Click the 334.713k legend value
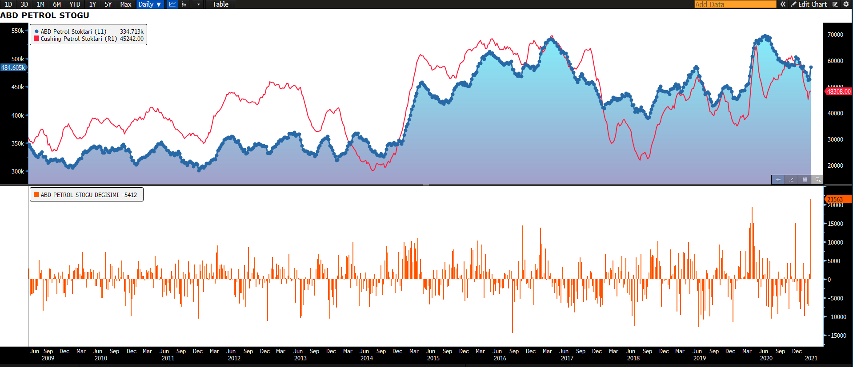Screen dimensions: 853x367 [132, 32]
